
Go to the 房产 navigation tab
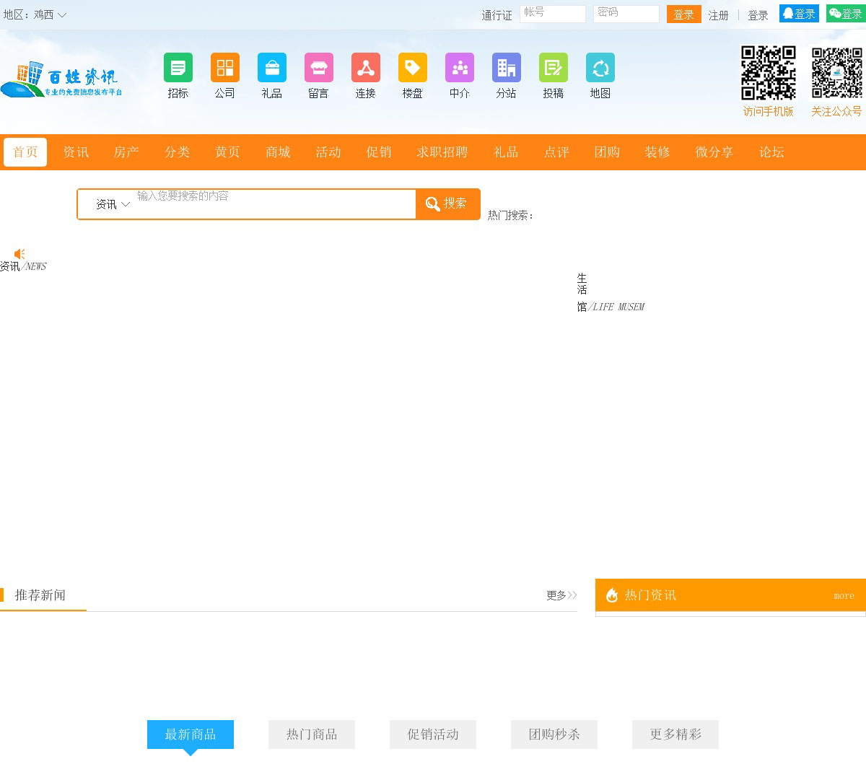tap(126, 152)
